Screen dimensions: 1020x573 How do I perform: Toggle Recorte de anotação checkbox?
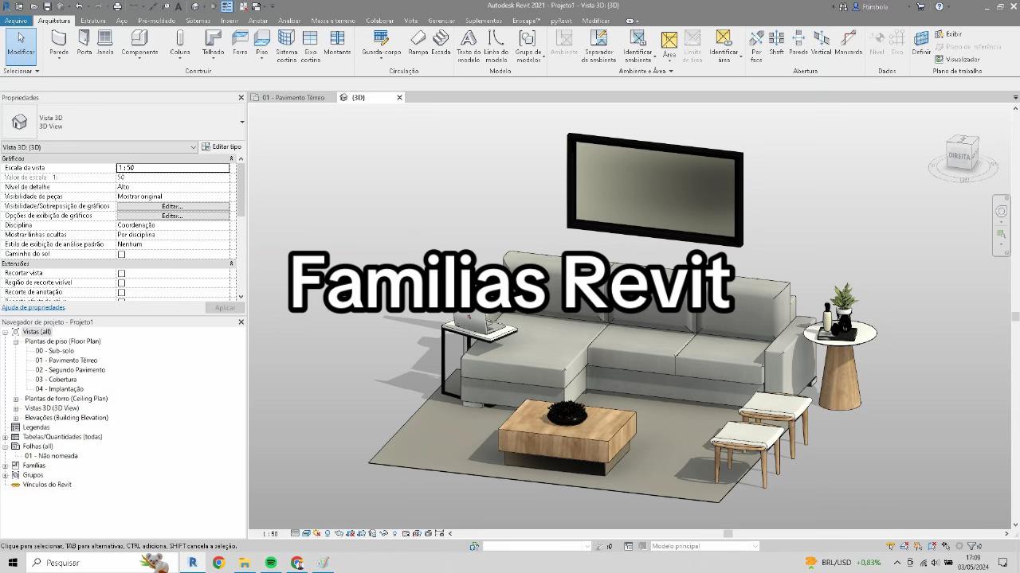coord(122,293)
